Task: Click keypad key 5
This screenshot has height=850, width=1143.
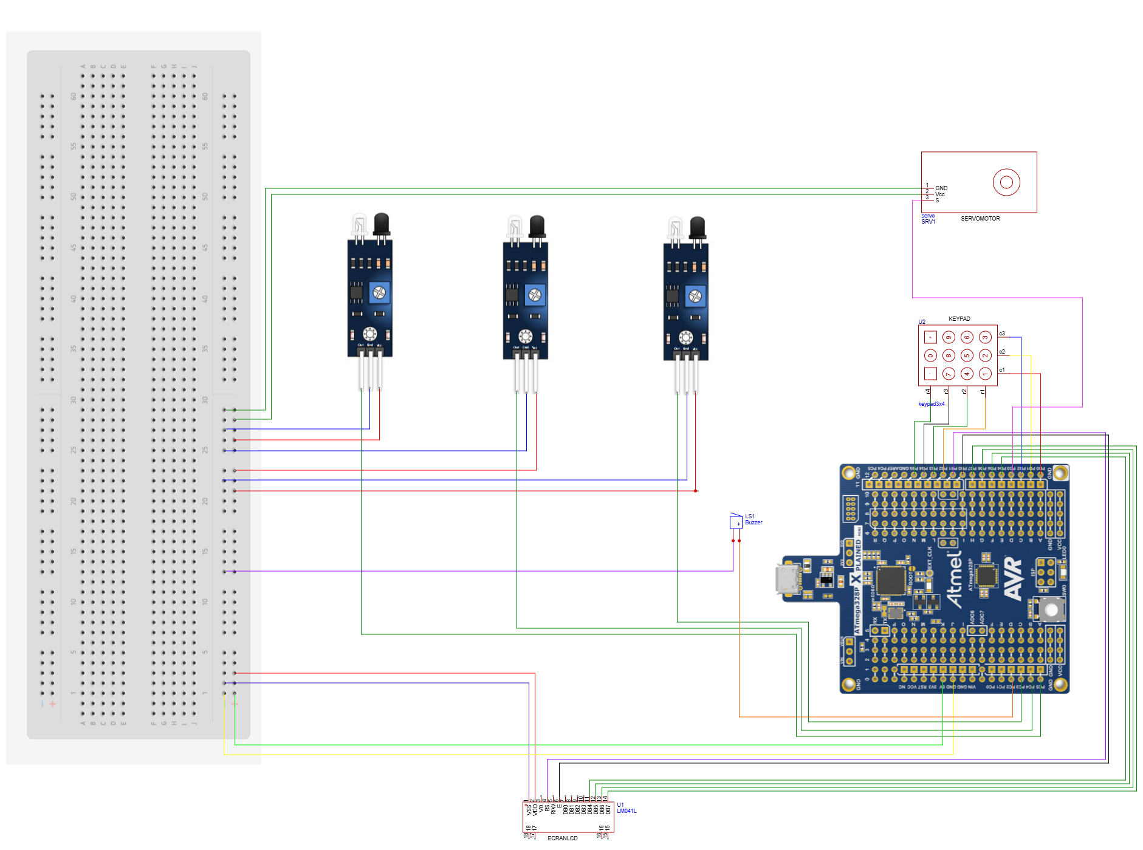Action: pyautogui.click(x=967, y=355)
